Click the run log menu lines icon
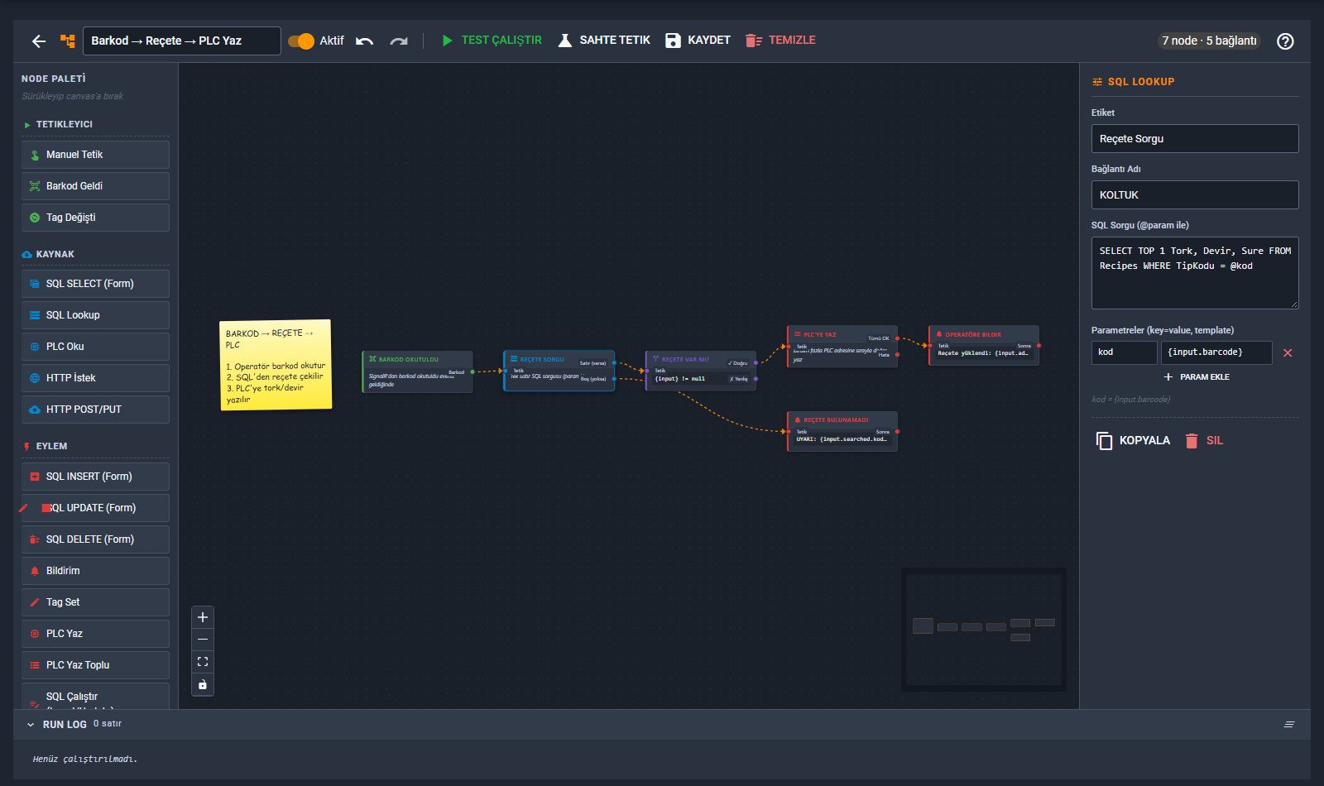The width and height of the screenshot is (1324, 786). point(1289,724)
